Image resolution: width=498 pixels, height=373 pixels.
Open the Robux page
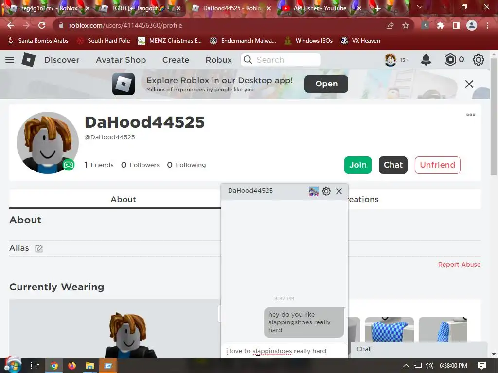pos(218,60)
